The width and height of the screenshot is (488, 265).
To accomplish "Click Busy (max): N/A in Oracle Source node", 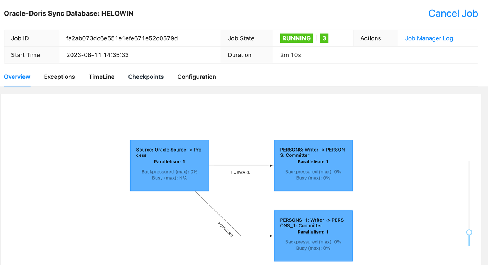I will [170, 178].
